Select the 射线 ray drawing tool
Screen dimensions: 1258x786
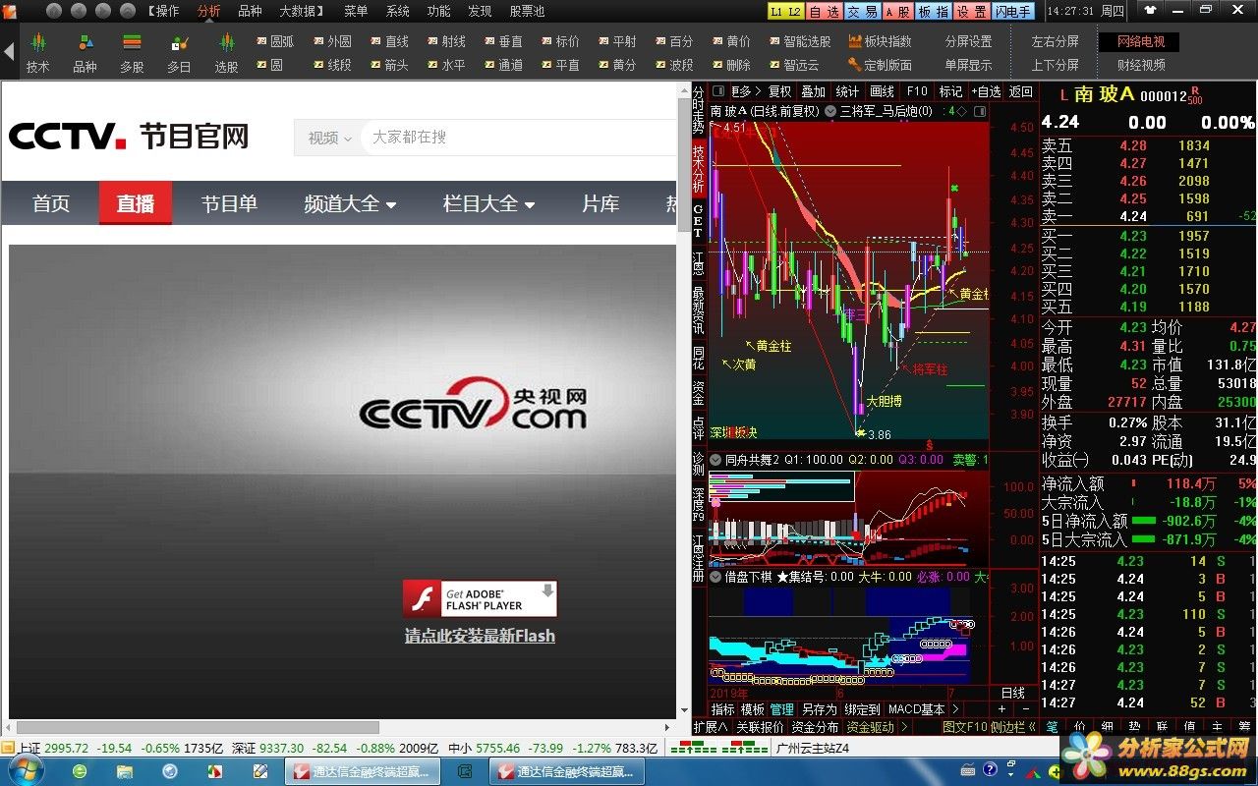pyautogui.click(x=446, y=41)
